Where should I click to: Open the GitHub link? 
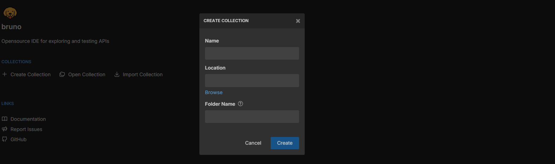point(19,139)
